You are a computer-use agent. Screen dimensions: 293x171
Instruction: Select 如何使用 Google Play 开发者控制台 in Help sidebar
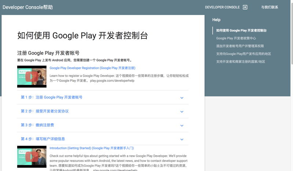[241, 30]
